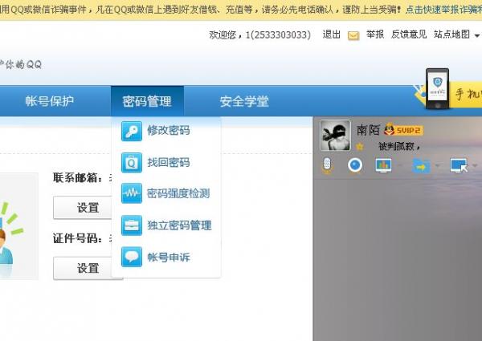The image size is (482, 341).
Task: Click the remote desktop monitor icon
Action: pos(459,166)
